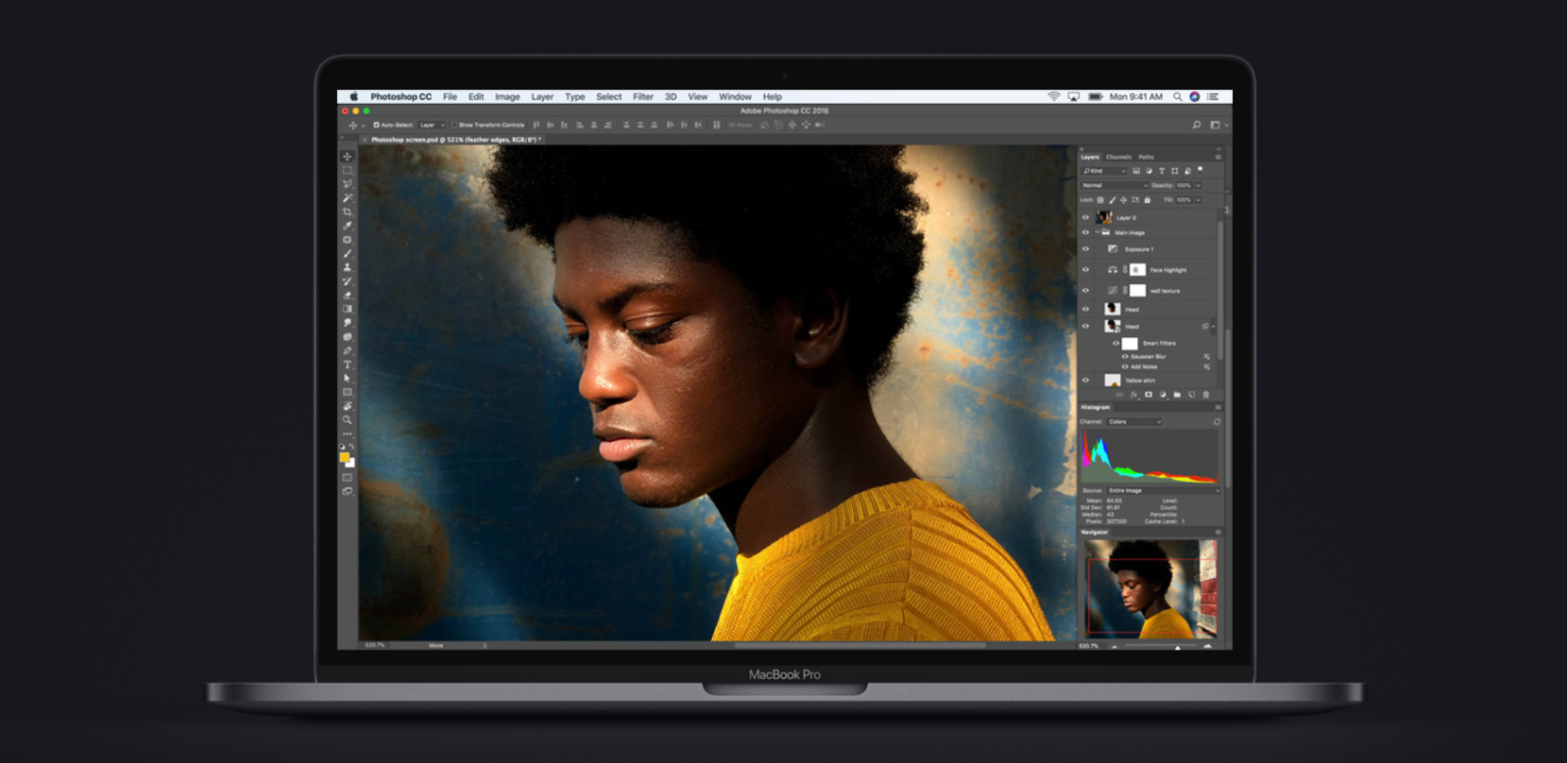Hide the Exposure 1 adjustment layer

[x=1085, y=249]
